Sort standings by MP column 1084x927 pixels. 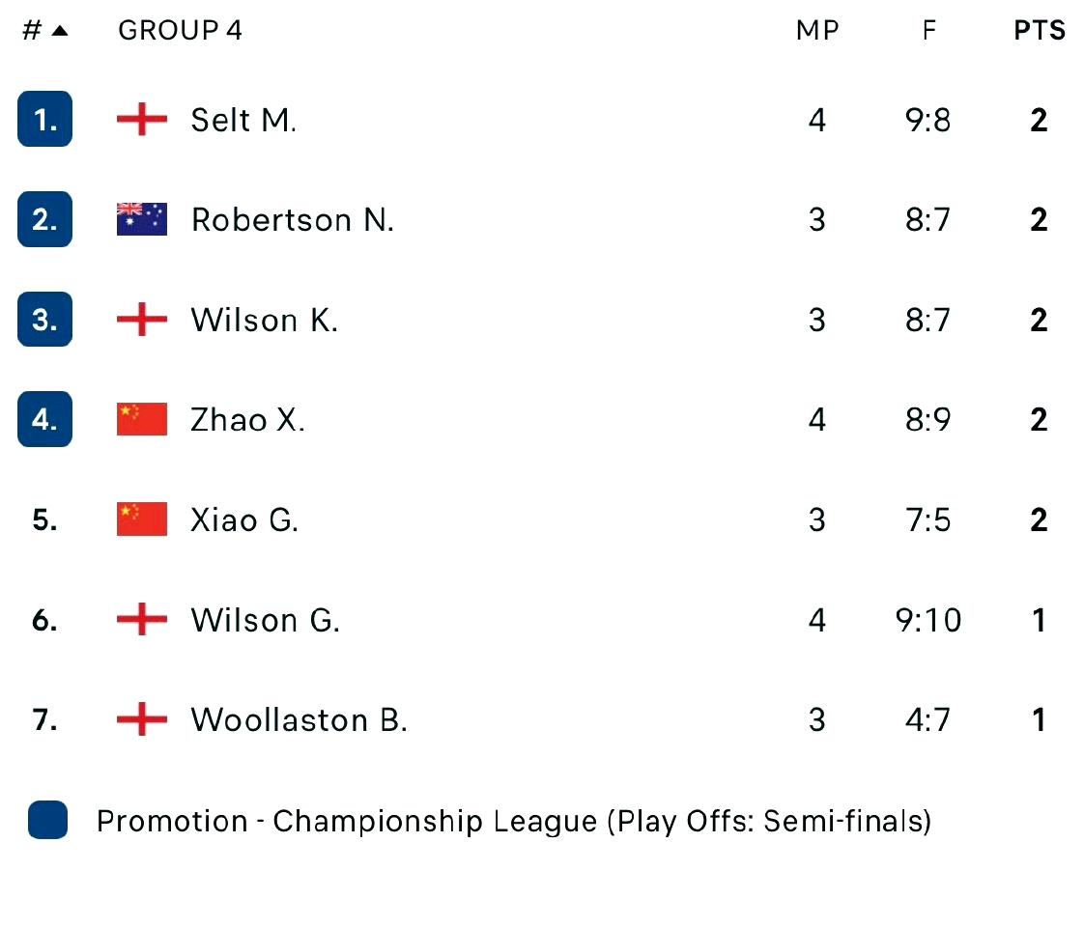point(816,31)
